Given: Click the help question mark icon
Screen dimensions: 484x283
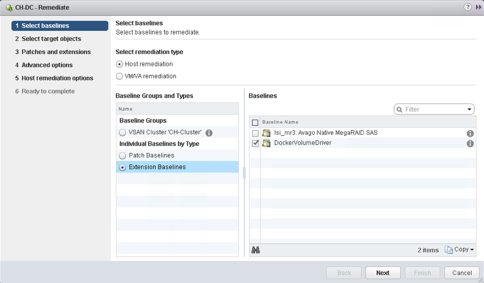Looking at the screenshot, I should [x=467, y=8].
